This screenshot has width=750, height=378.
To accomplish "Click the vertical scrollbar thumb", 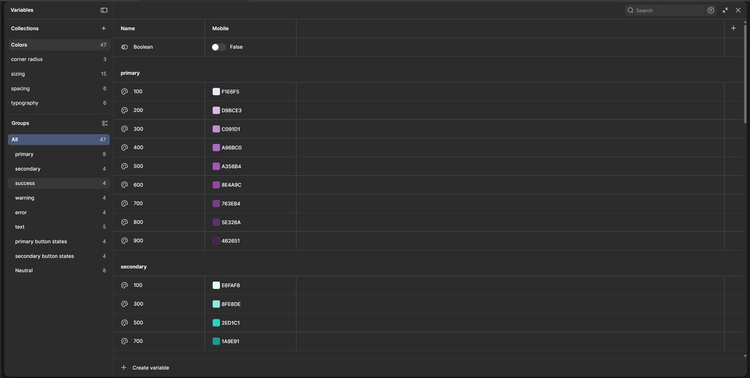I will tap(745, 74).
